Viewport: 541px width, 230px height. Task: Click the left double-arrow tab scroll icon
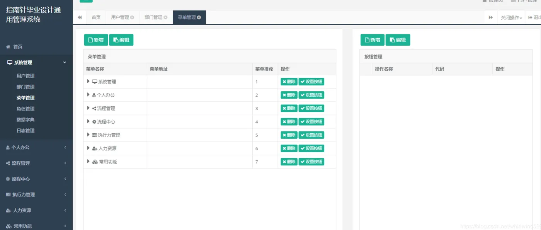80,17
